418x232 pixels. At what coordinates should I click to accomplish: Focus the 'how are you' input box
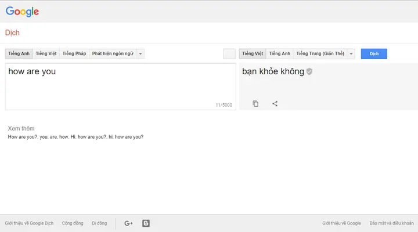(121, 86)
